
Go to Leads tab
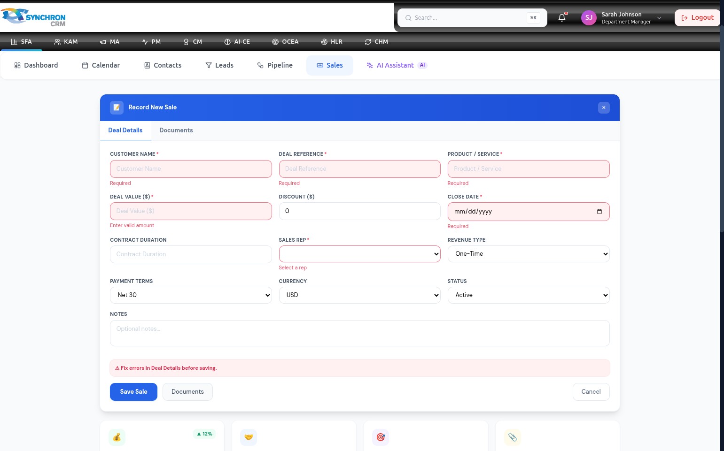click(219, 65)
